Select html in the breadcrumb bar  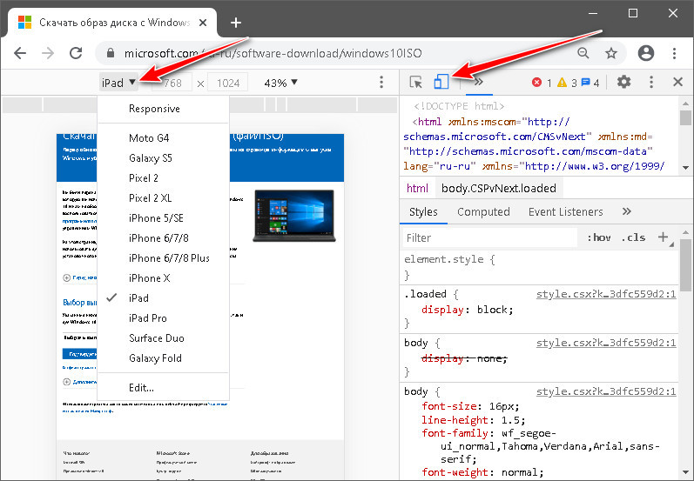pos(417,189)
